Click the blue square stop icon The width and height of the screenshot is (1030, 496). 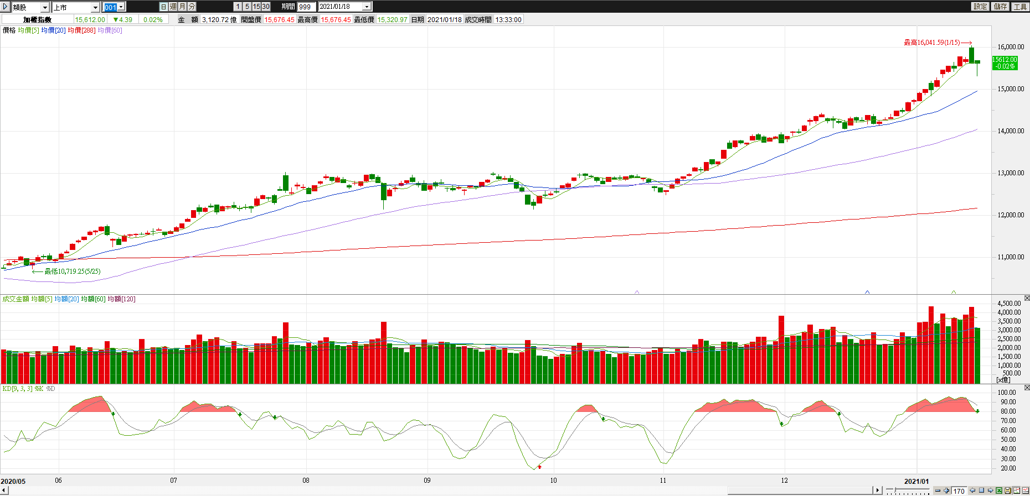point(981,490)
